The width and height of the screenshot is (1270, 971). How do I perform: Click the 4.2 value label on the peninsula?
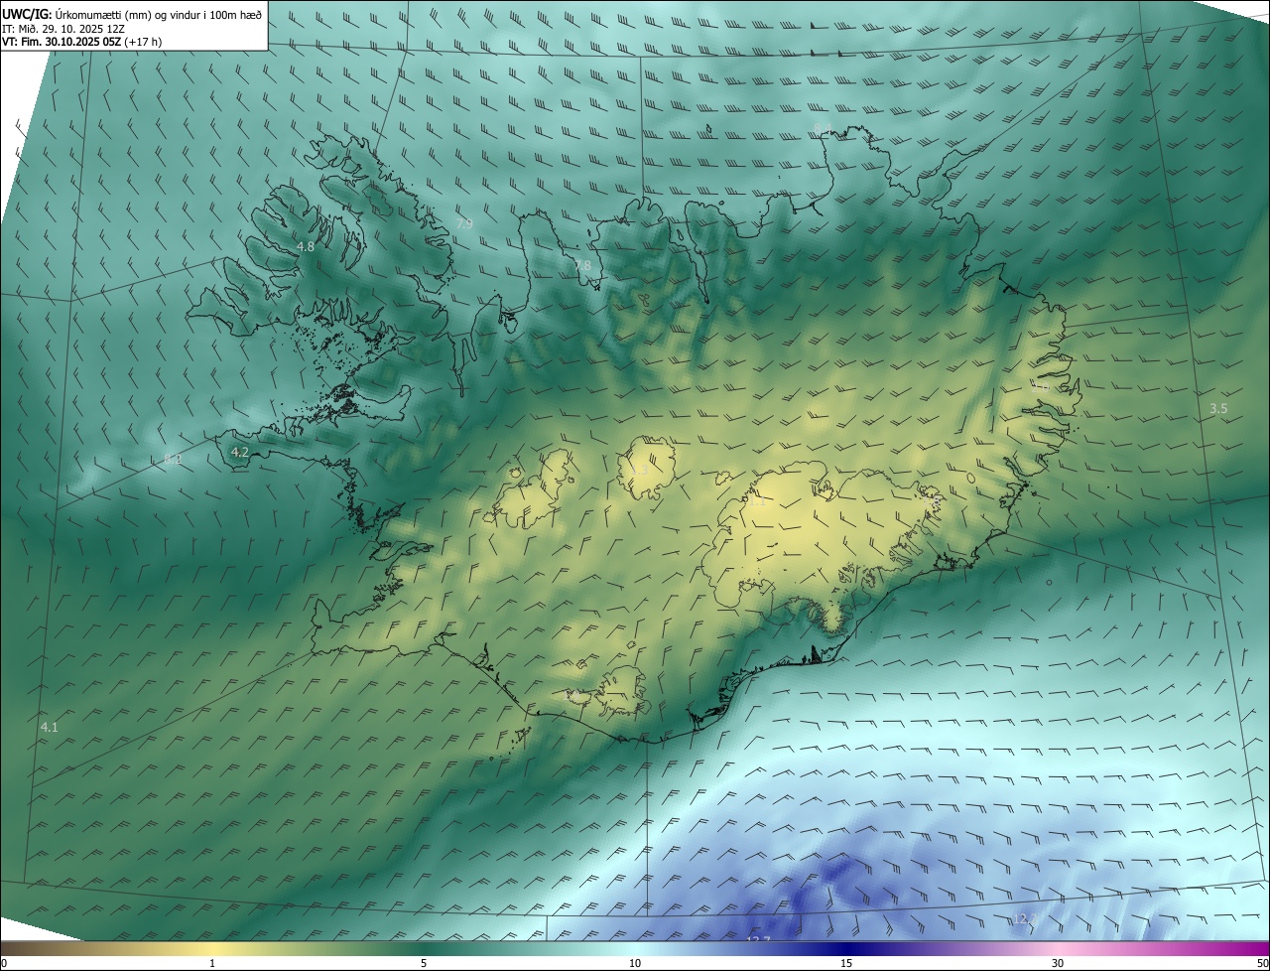coord(239,452)
